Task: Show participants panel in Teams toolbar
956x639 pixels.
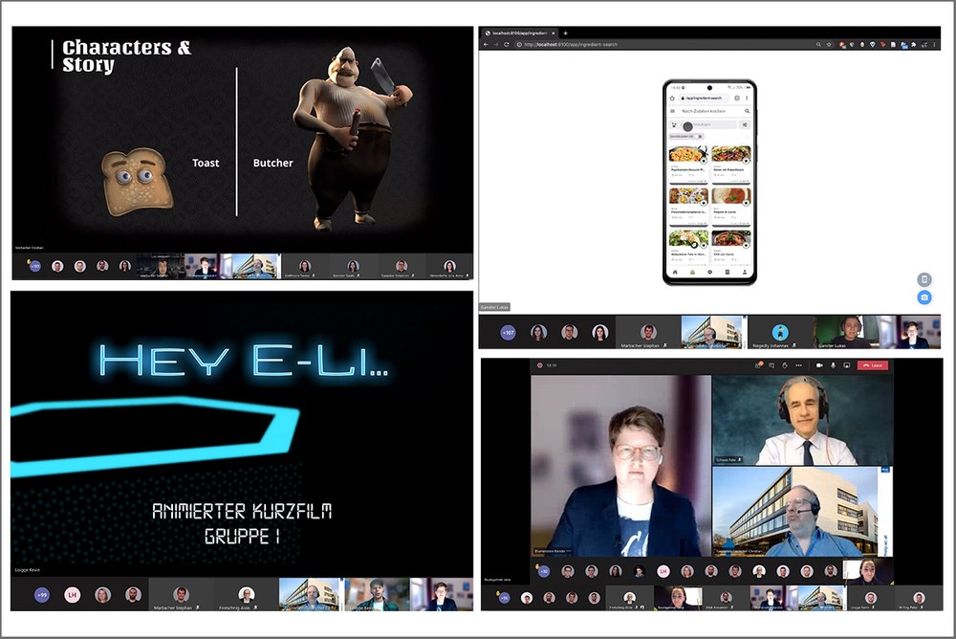Action: tap(758, 365)
